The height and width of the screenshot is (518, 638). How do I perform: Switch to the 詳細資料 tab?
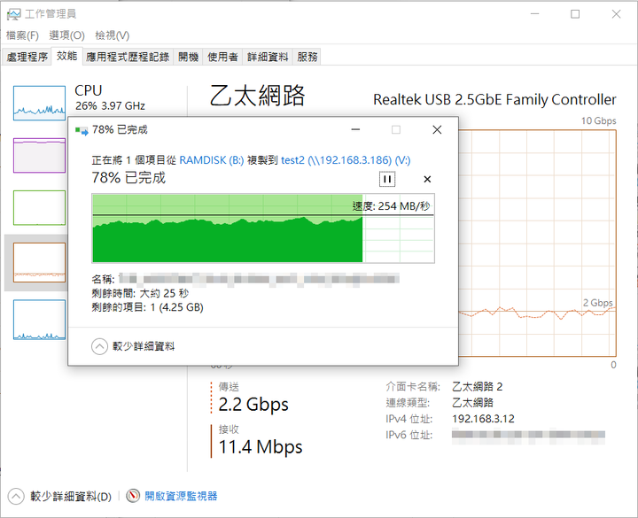click(x=268, y=57)
